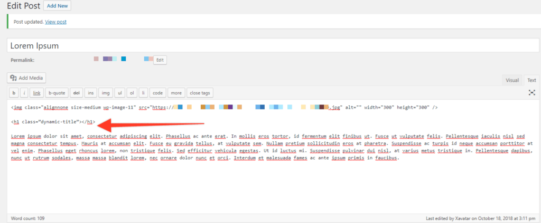541x223 pixels.
Task: Switch to the Text editor tab
Action: tap(531, 80)
